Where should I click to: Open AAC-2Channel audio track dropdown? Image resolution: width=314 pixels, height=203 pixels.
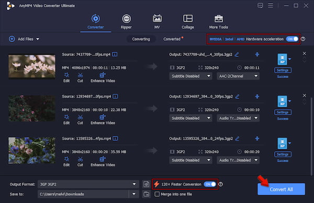coord(238,76)
